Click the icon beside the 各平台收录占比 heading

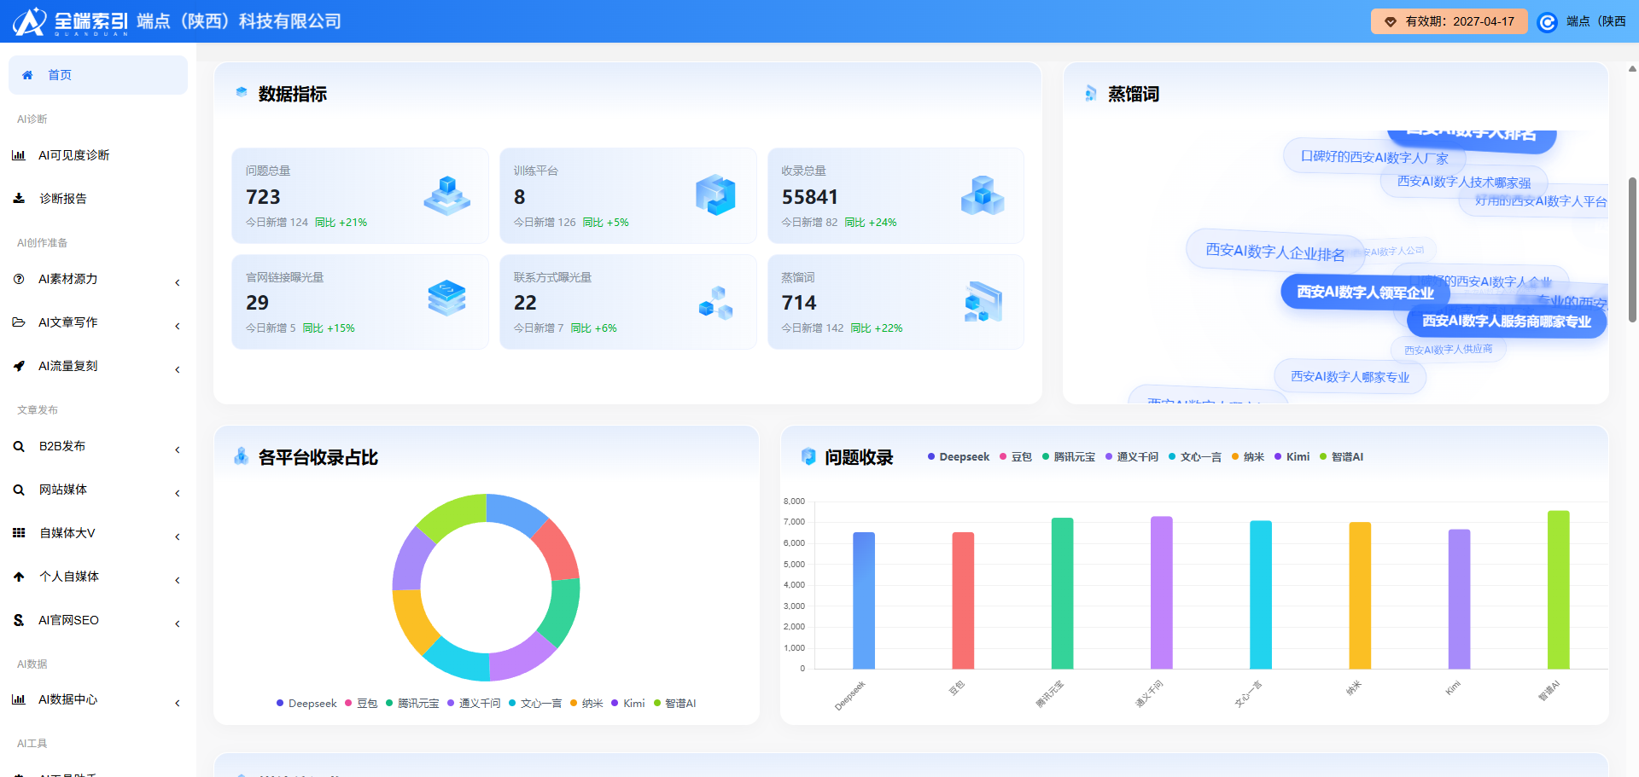tap(242, 456)
